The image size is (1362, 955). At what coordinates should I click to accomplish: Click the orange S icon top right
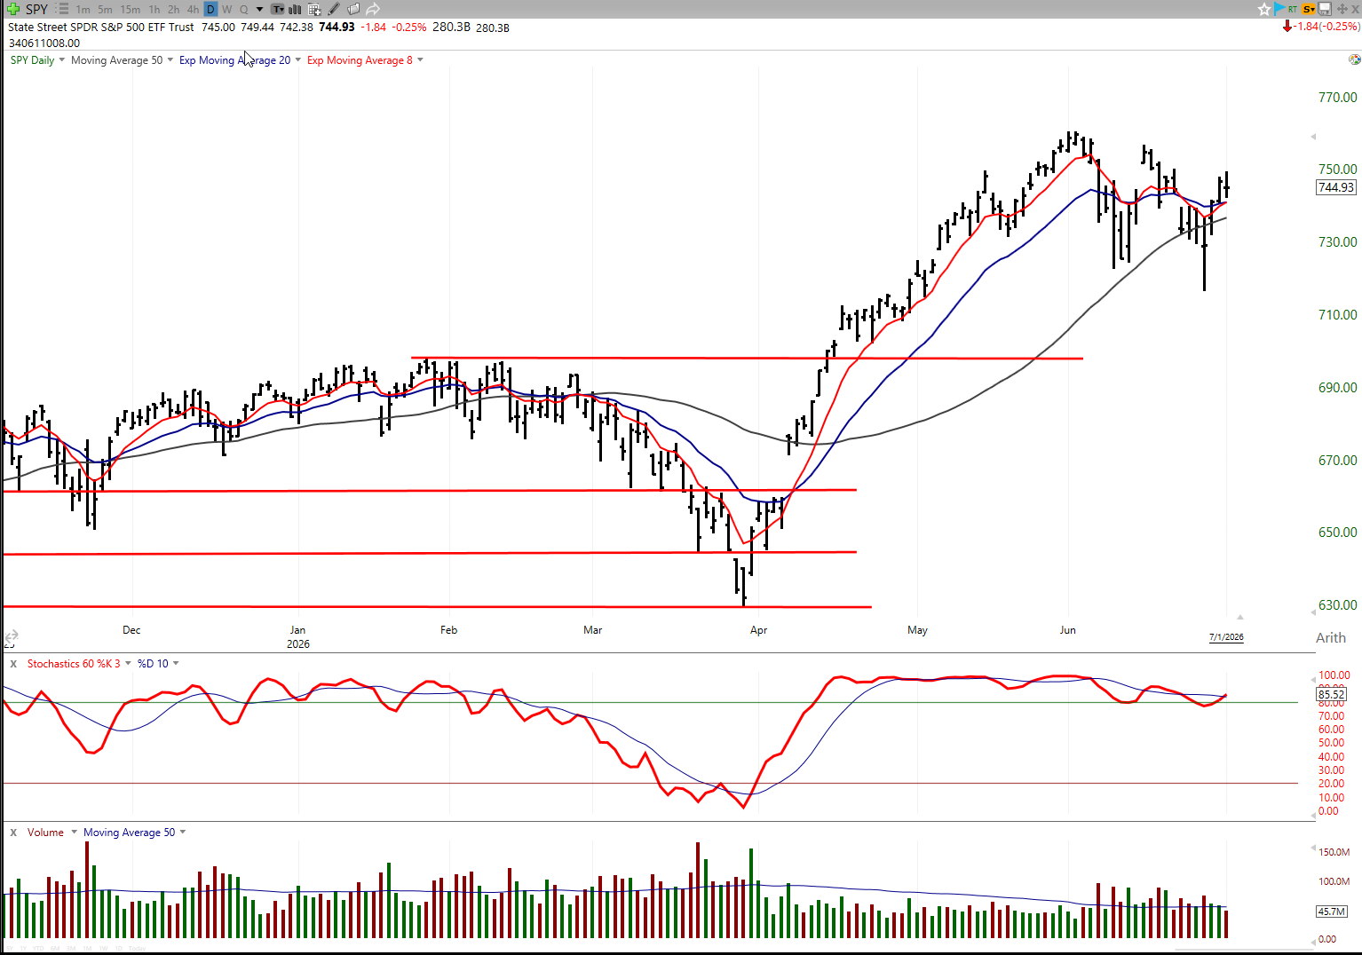coord(1308,9)
